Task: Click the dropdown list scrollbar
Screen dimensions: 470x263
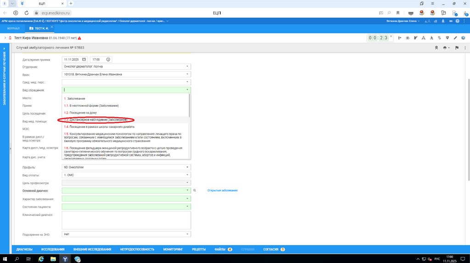Action: coord(189,105)
